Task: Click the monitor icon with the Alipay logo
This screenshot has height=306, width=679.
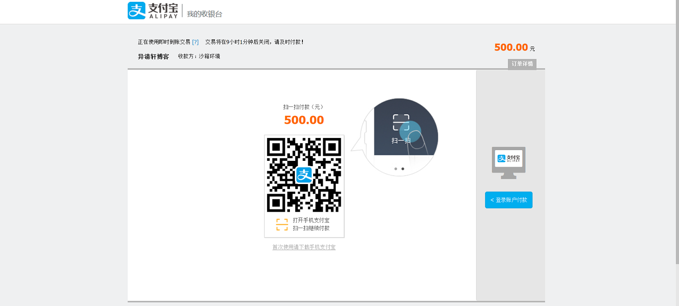Action: coord(508,163)
